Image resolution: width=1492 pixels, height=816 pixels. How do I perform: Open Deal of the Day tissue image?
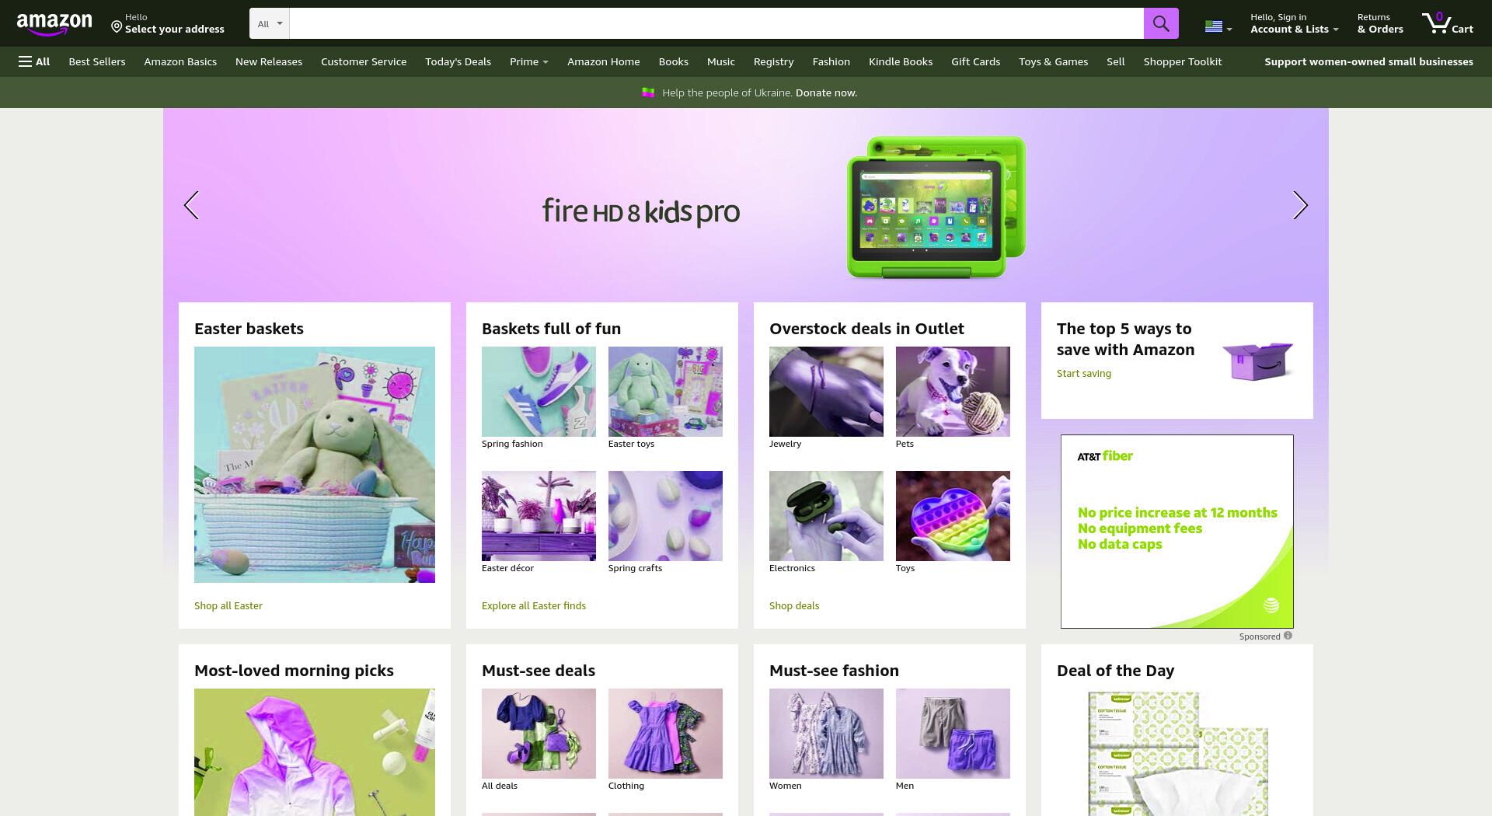tap(1177, 752)
